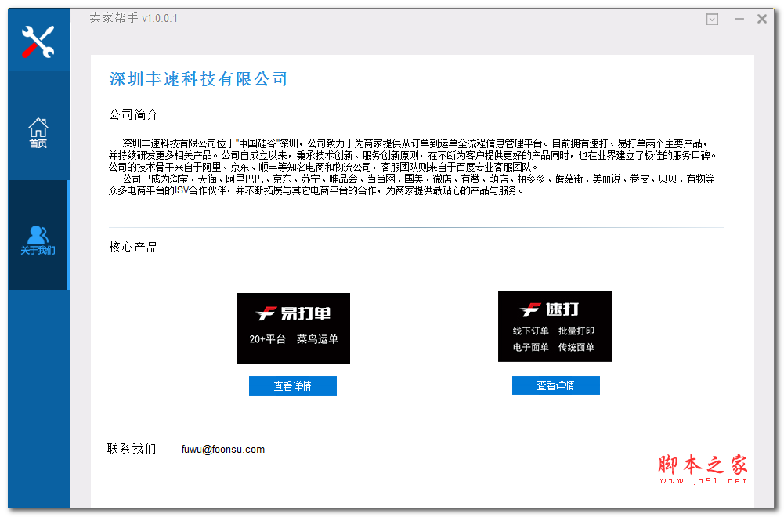Click the 易打单 product banner
This screenshot has height=517, width=784.
pyautogui.click(x=293, y=328)
